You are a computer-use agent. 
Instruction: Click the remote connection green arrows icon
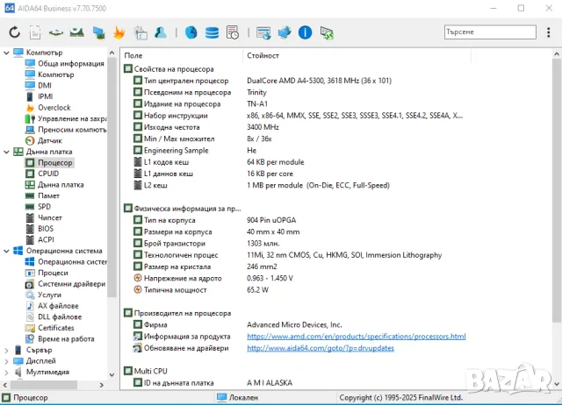click(x=327, y=32)
